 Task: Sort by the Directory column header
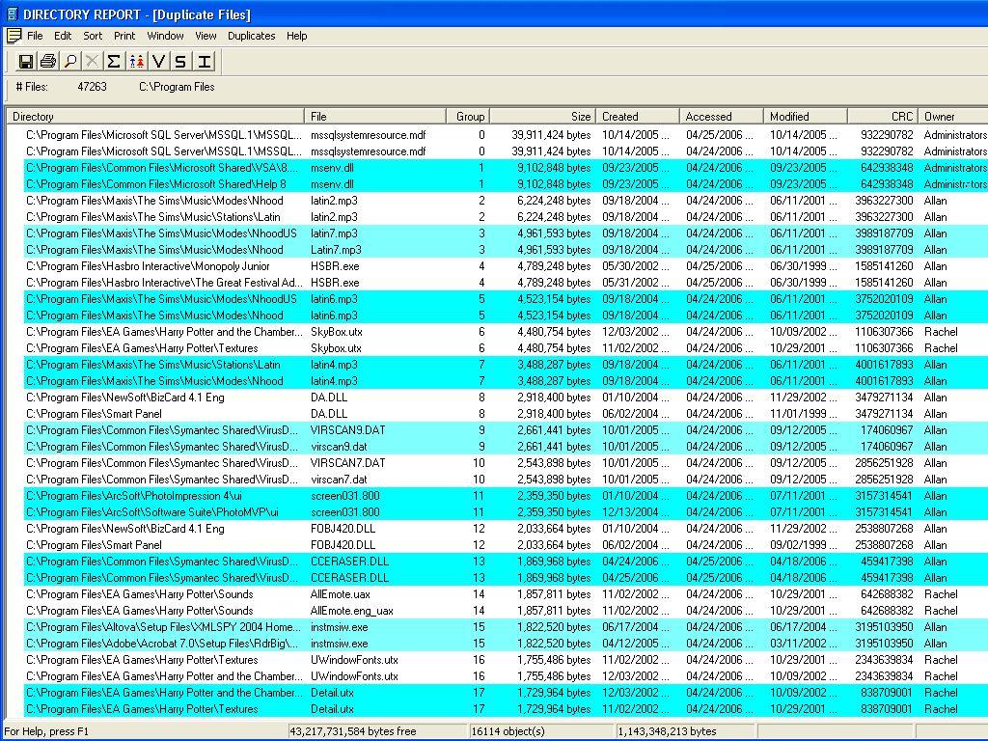pos(155,117)
